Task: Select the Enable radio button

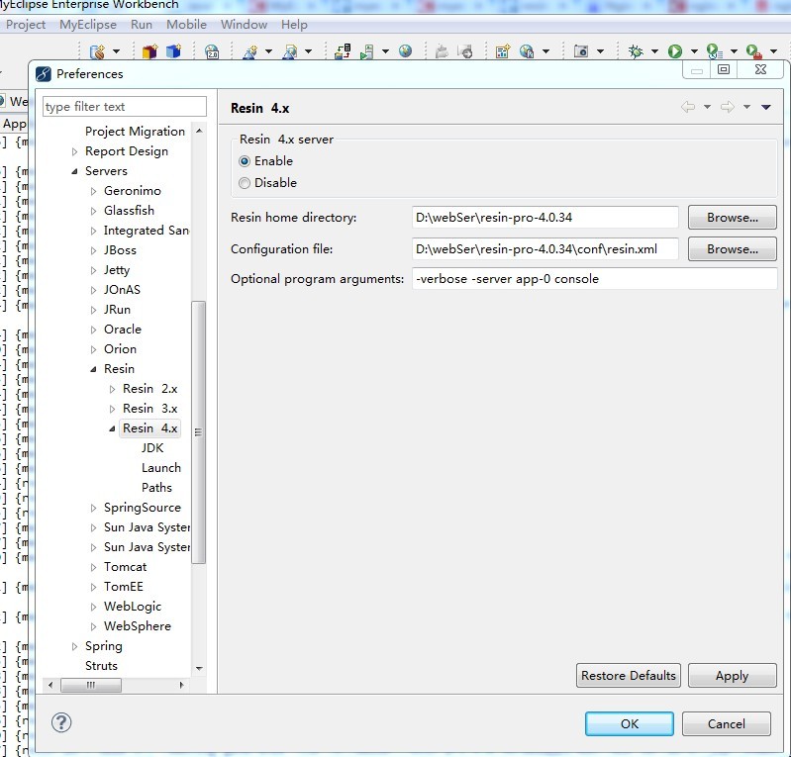Action: pos(245,161)
